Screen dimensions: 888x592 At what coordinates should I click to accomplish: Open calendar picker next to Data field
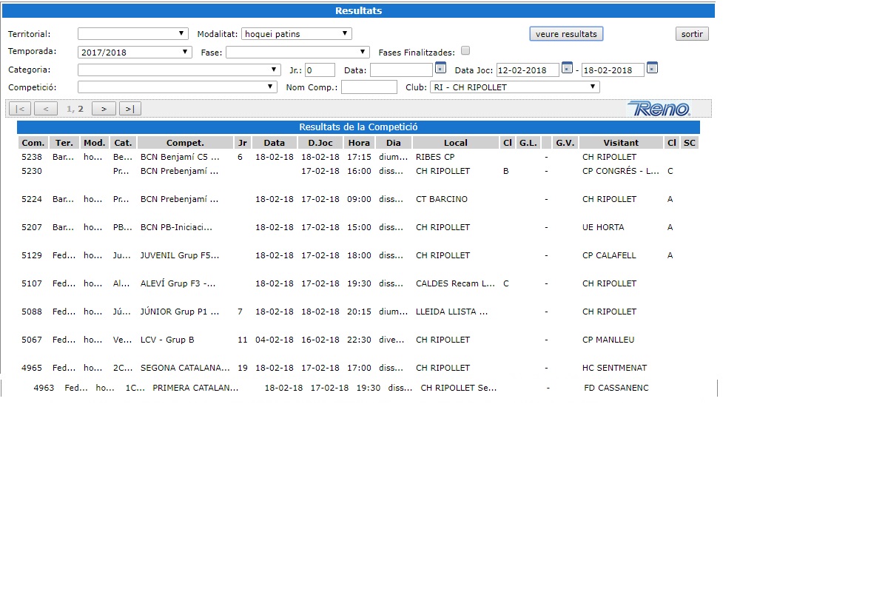point(440,68)
